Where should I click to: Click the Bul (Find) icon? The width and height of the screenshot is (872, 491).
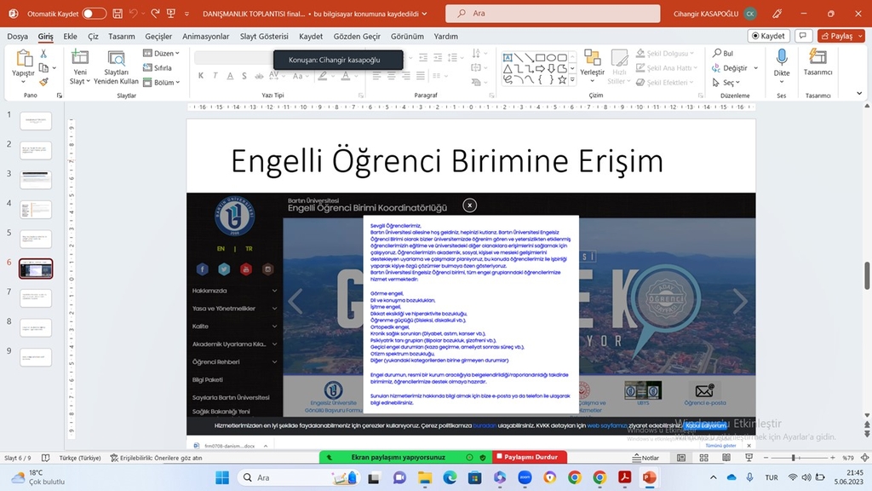717,53
